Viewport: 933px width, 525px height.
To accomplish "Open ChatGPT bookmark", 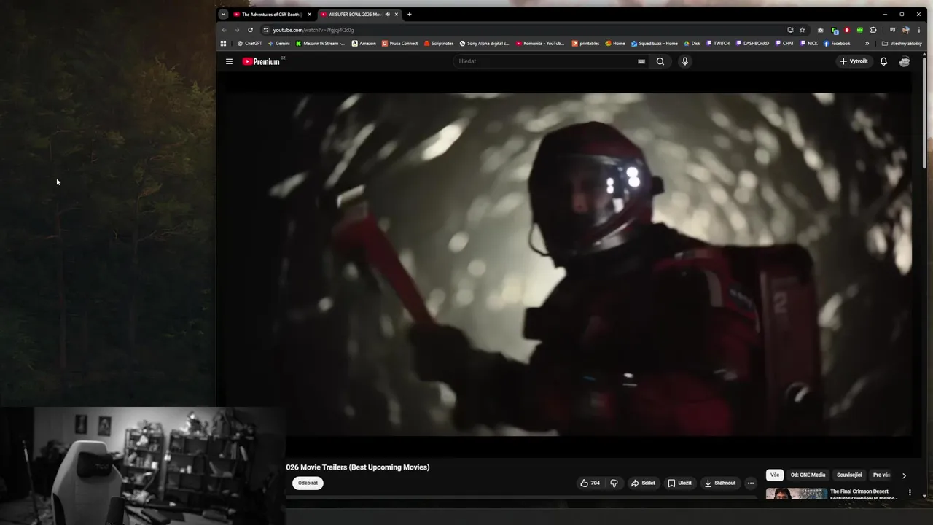I will click(249, 44).
